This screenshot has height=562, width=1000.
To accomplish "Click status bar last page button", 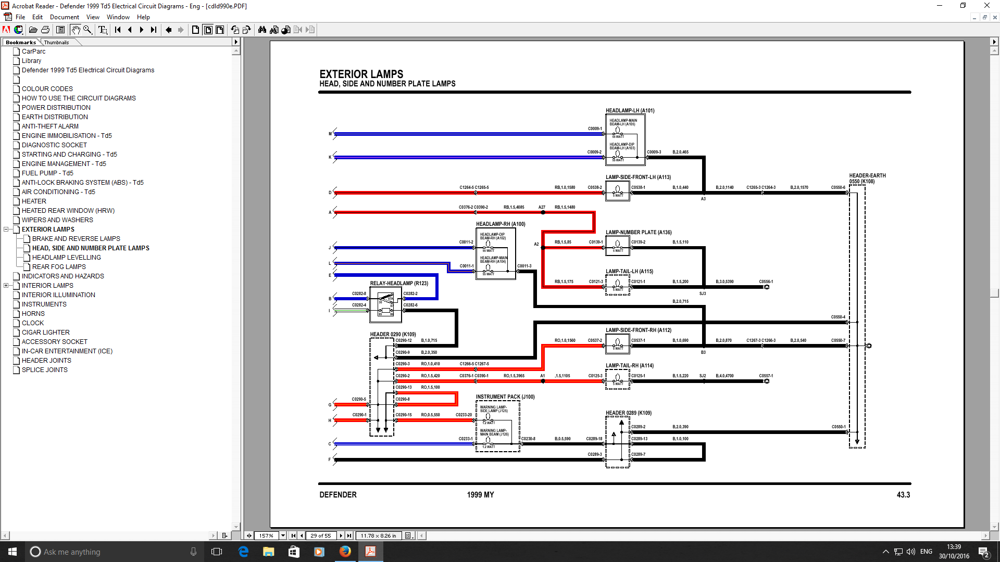I will pos(349,535).
